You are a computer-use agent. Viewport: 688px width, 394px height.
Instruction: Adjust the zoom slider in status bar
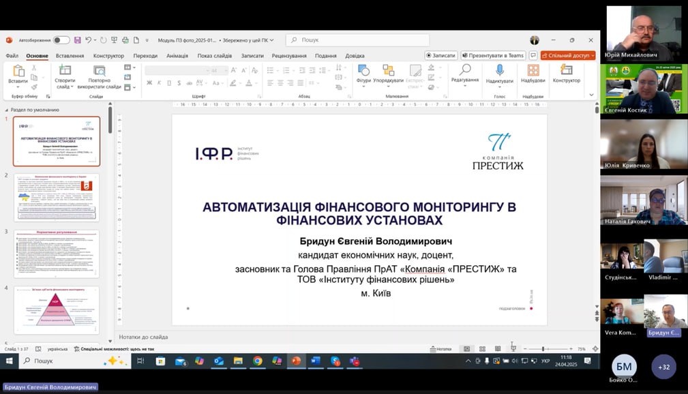(543, 349)
